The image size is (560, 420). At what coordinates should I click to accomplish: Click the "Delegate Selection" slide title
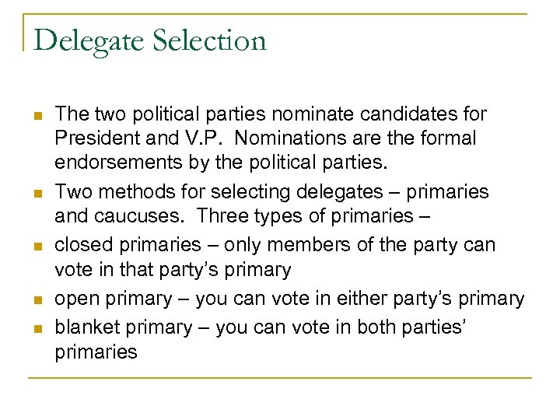point(150,40)
